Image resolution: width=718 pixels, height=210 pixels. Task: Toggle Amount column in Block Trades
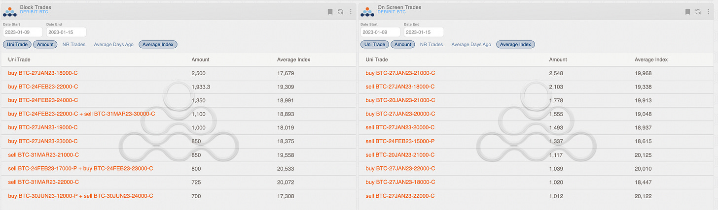pyautogui.click(x=45, y=44)
